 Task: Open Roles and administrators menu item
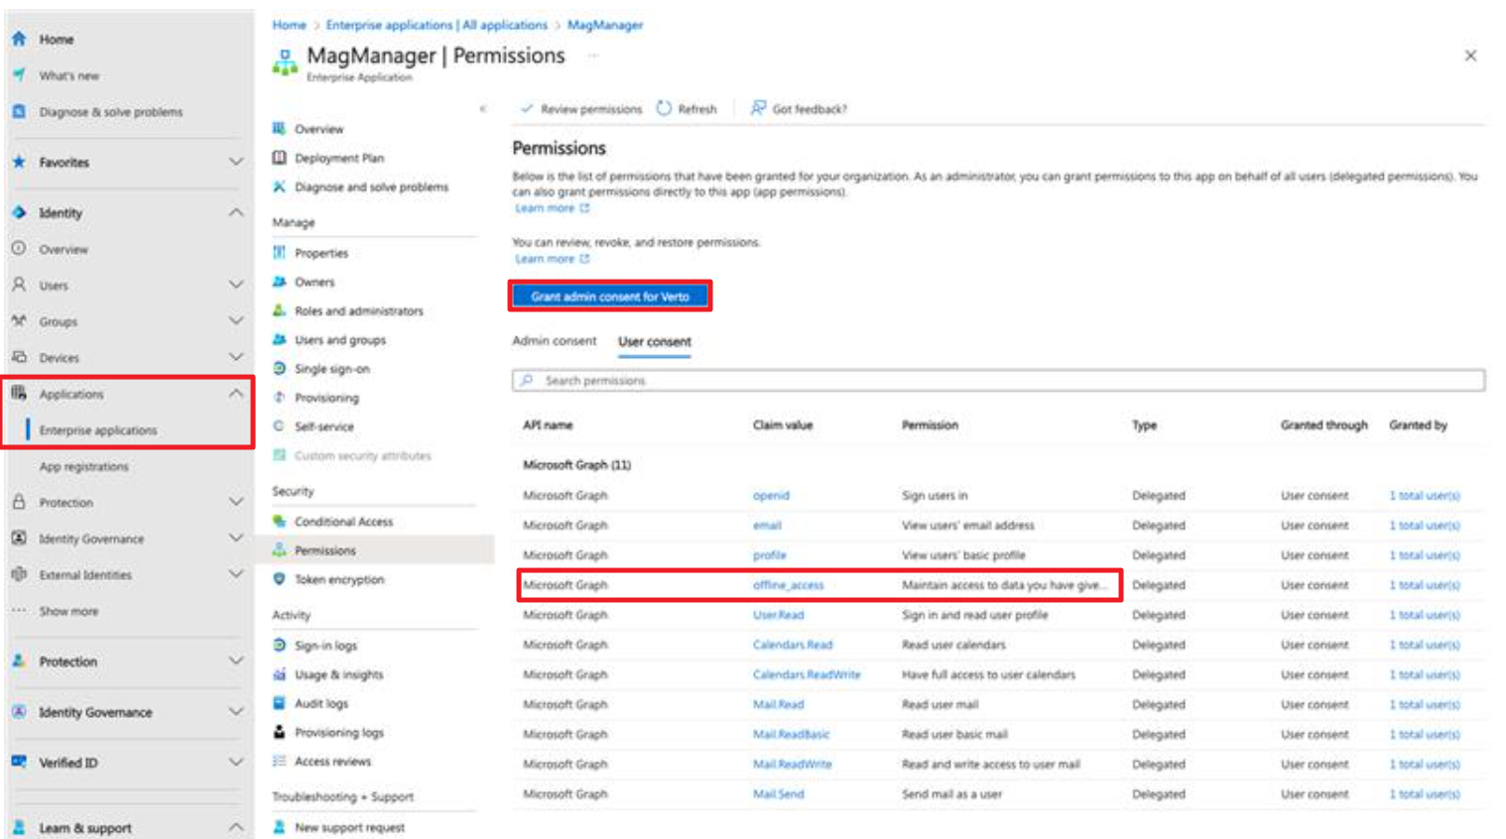coord(359,310)
